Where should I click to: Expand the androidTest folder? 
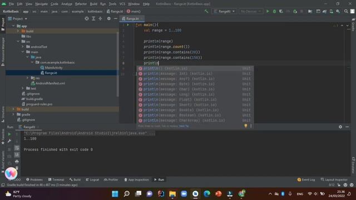[x=23, y=47]
